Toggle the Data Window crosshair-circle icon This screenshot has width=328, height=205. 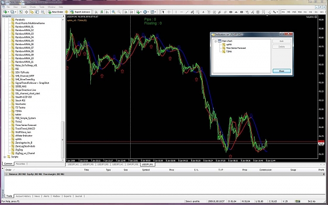pyautogui.click(x=26, y=12)
